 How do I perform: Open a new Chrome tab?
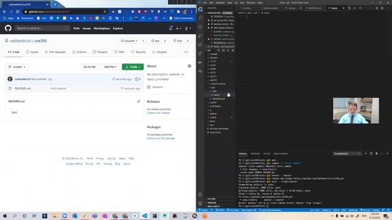(x=55, y=4)
